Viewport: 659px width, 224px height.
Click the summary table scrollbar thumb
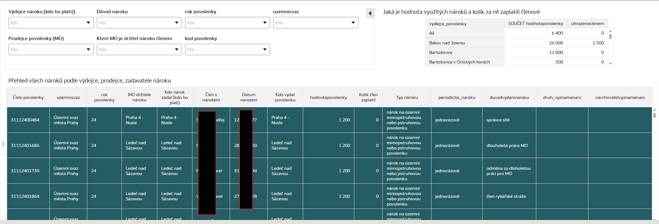click(610, 36)
